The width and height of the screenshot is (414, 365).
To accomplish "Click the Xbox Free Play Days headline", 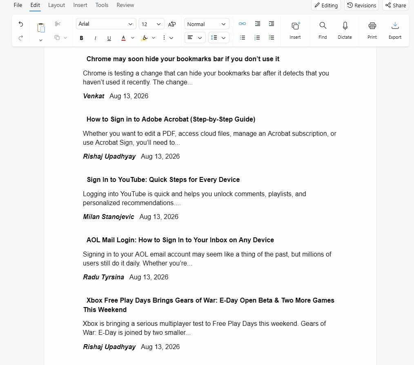I will (209, 305).
